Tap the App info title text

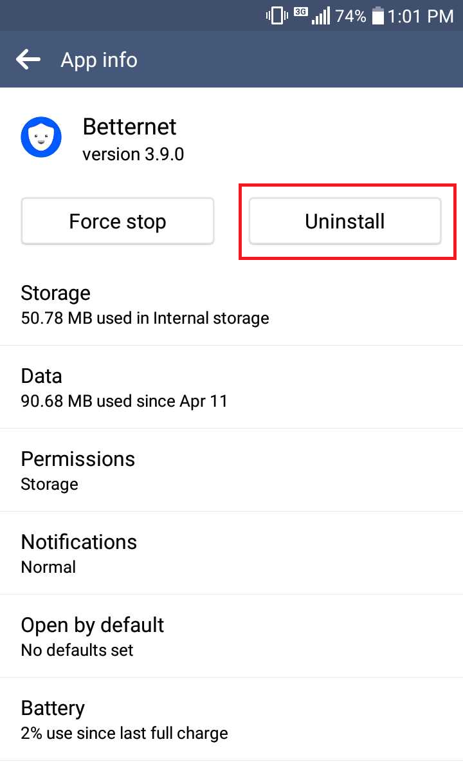pos(99,60)
